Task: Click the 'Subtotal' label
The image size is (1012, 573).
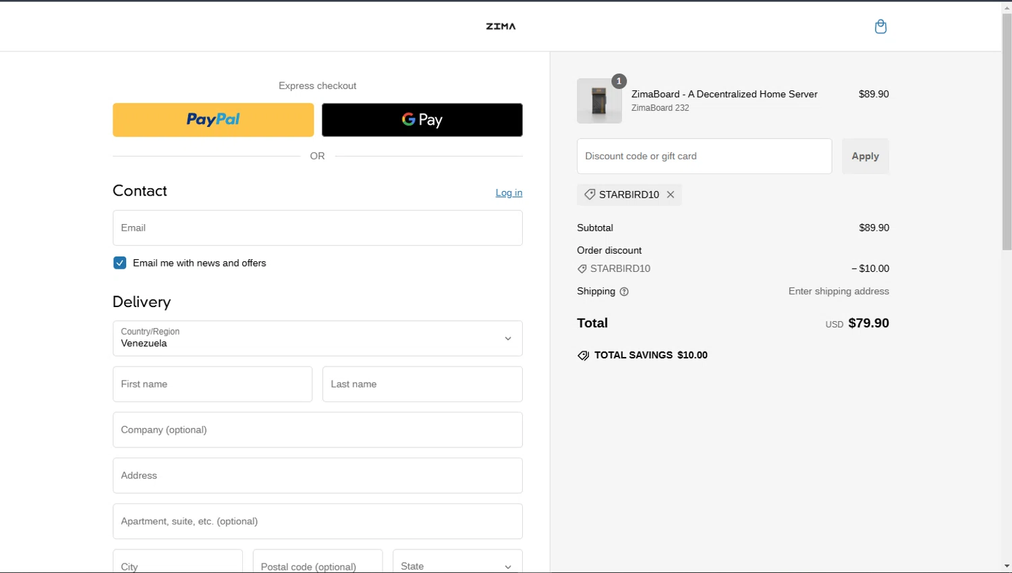Action: pyautogui.click(x=595, y=228)
